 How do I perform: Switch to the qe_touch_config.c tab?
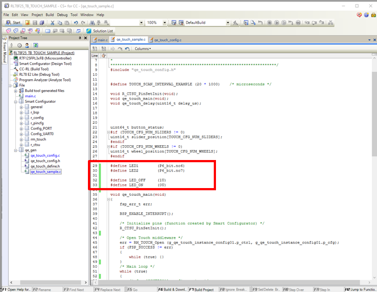click(167, 40)
